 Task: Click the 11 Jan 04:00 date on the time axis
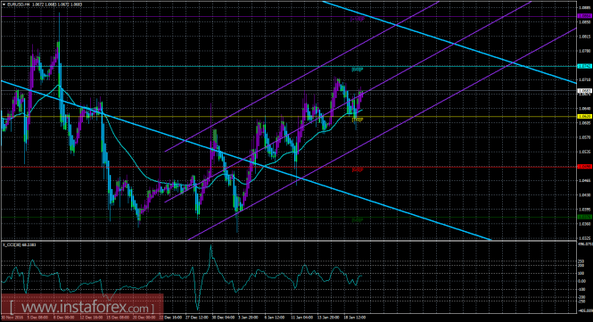point(301,318)
